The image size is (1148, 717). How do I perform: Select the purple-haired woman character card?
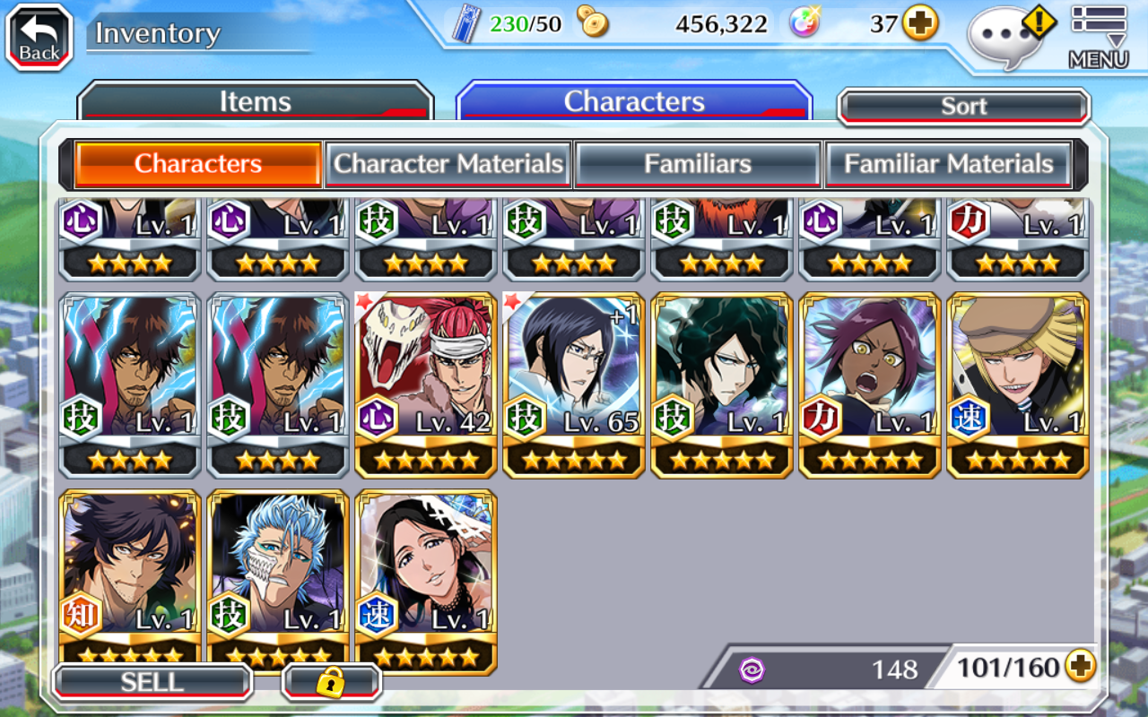870,384
